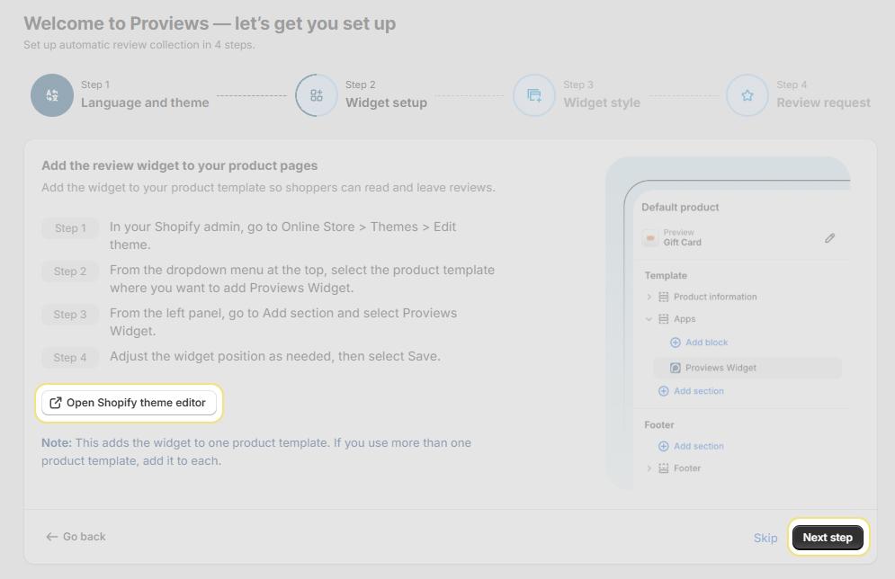Screen dimensions: 895x579
Task: Click the Apps section icon
Action: tap(663, 319)
